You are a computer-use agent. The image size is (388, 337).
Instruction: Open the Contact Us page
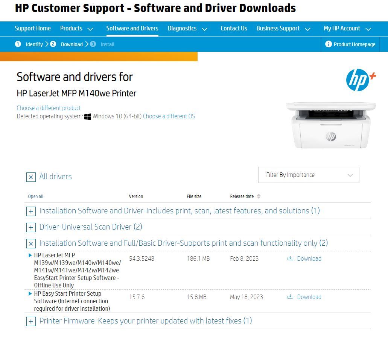click(234, 29)
